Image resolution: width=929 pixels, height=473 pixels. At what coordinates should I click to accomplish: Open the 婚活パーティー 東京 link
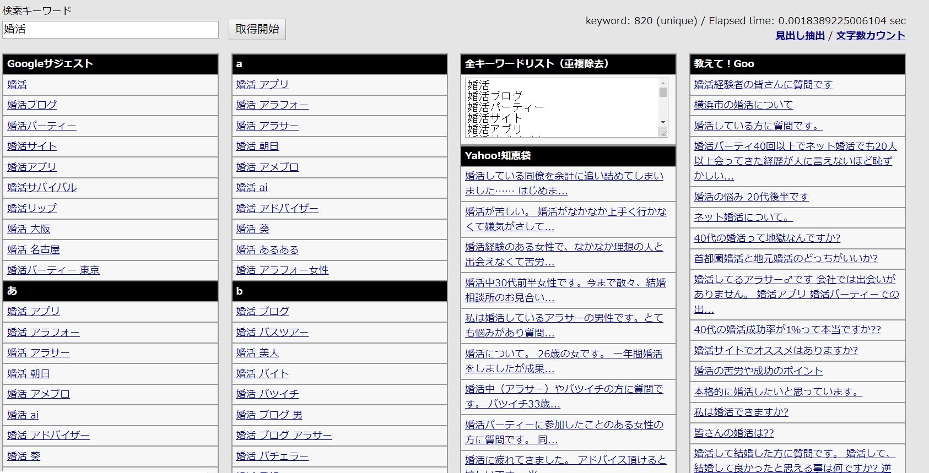(53, 270)
